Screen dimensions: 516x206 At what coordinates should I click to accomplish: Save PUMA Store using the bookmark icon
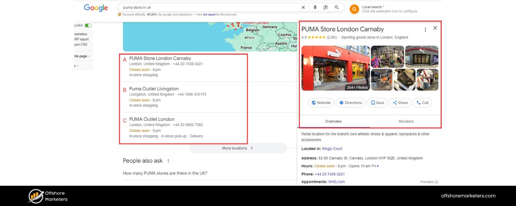(x=377, y=102)
